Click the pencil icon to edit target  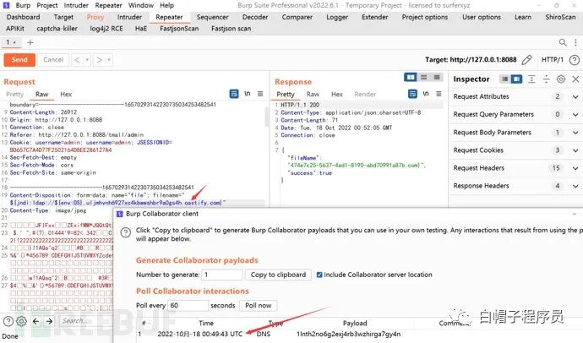(527, 60)
